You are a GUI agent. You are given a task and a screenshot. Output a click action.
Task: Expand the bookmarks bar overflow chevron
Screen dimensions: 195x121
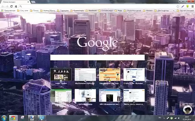click(174, 11)
